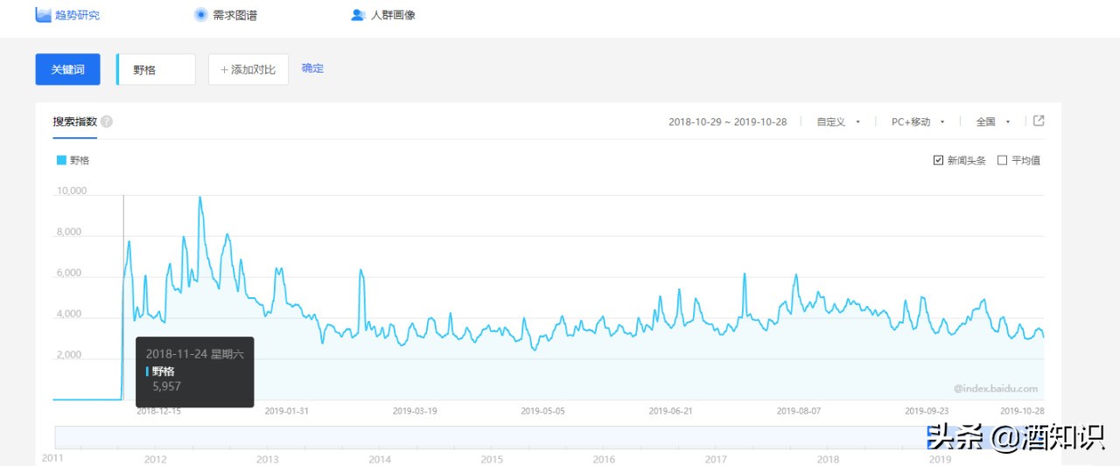1120x466 pixels.
Task: Click 2017 on the overview timeline
Action: click(x=716, y=459)
